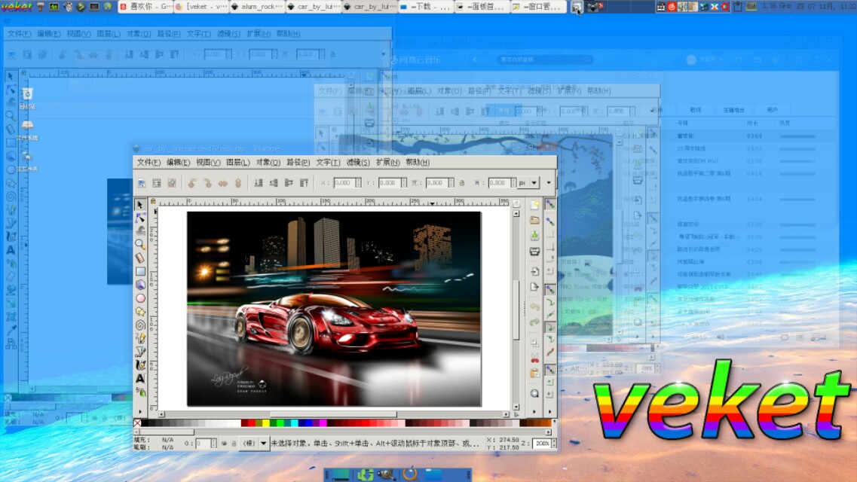Click the Print icon in commands bar
The height and width of the screenshot is (482, 857).
click(534, 251)
